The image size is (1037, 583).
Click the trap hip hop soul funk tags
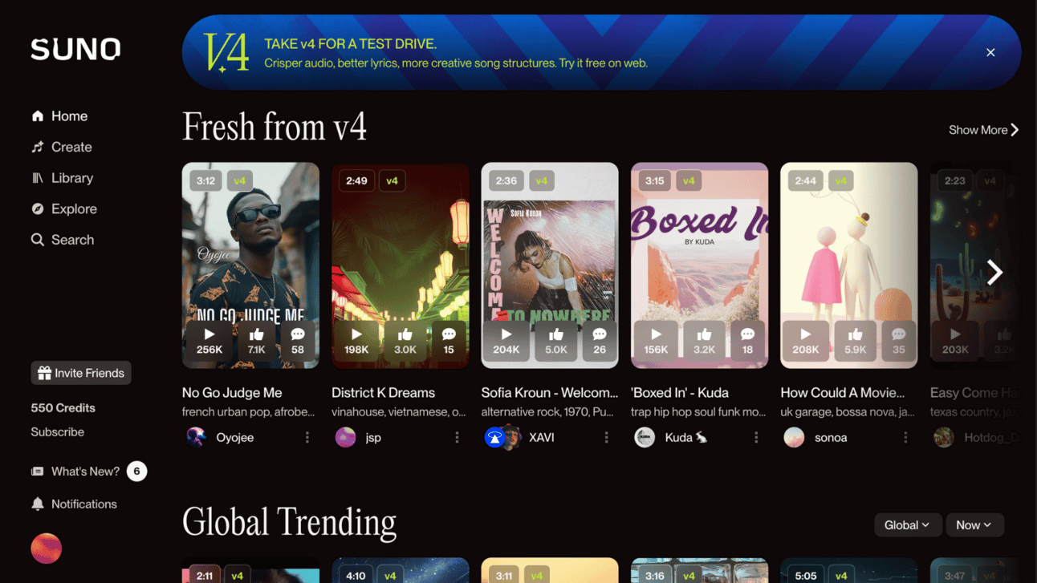(x=698, y=412)
